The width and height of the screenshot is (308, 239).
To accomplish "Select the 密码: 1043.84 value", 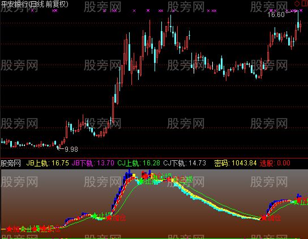I will (x=236, y=163).
